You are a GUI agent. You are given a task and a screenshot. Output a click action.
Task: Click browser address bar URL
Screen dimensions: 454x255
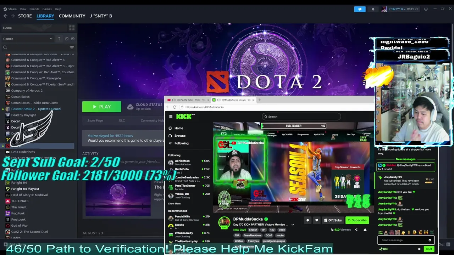click(x=204, y=107)
